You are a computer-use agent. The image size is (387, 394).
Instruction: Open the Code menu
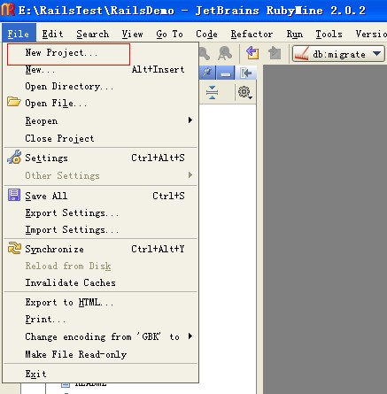pyautogui.click(x=206, y=34)
